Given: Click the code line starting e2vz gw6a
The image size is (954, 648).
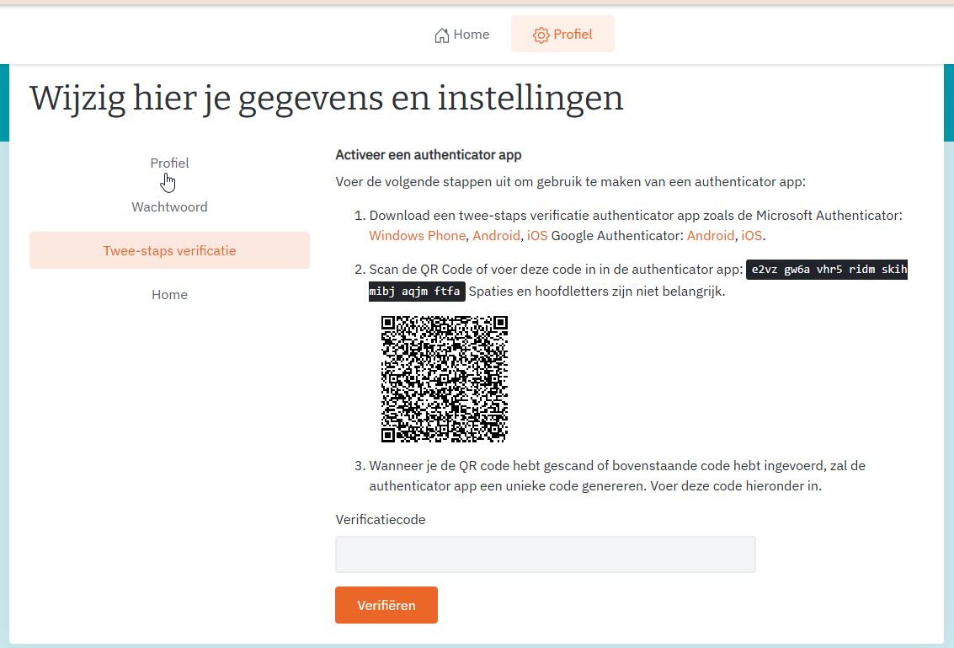Looking at the screenshot, I should (x=827, y=269).
